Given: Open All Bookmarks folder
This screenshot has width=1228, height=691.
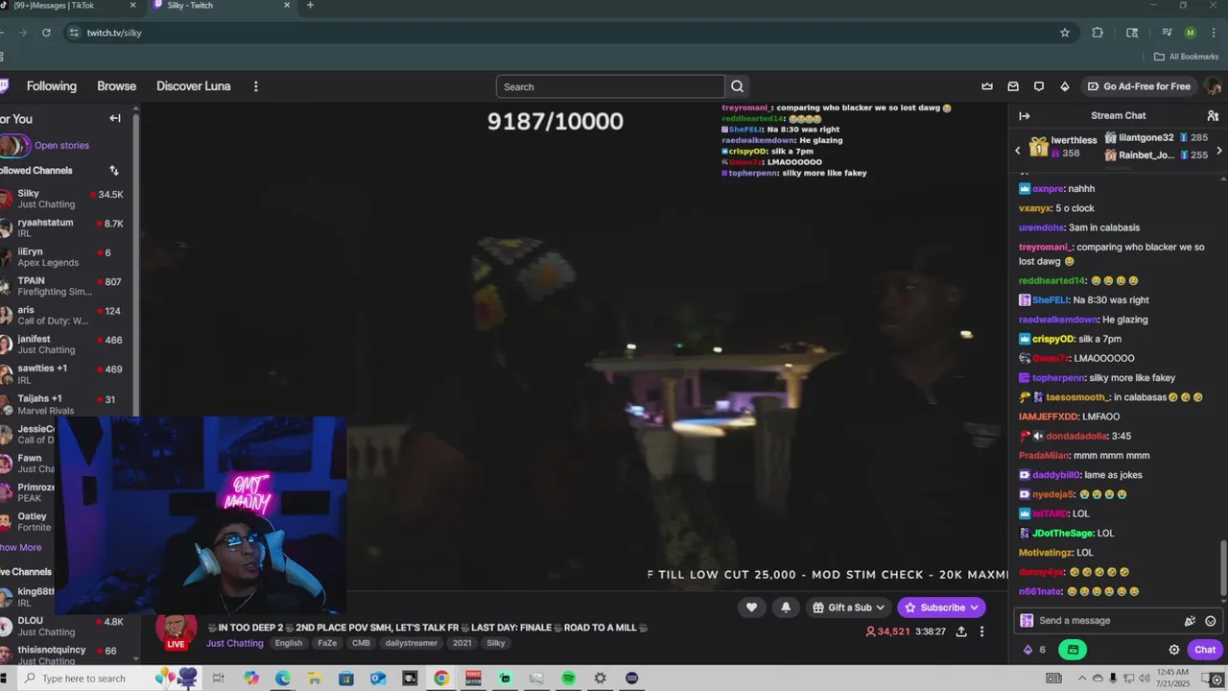Looking at the screenshot, I should (x=1187, y=57).
